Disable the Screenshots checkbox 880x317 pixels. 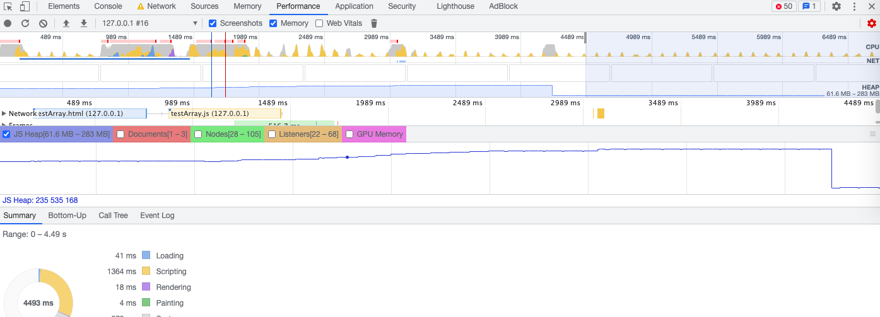[x=213, y=23]
